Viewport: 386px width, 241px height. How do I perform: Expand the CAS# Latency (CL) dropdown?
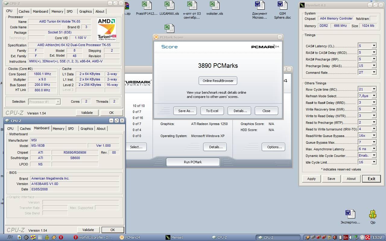pyautogui.click(x=374, y=46)
